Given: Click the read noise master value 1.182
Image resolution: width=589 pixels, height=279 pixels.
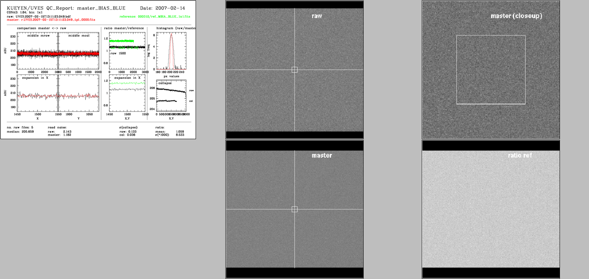Looking at the screenshot, I should click(x=67, y=135).
